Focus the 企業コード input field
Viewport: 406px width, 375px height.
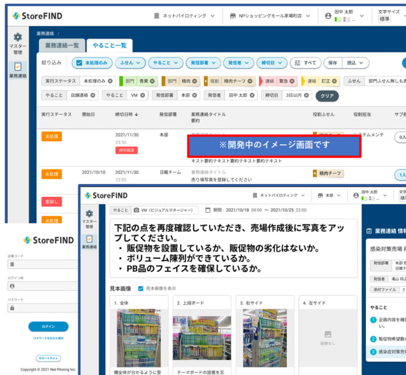(x=43, y=265)
